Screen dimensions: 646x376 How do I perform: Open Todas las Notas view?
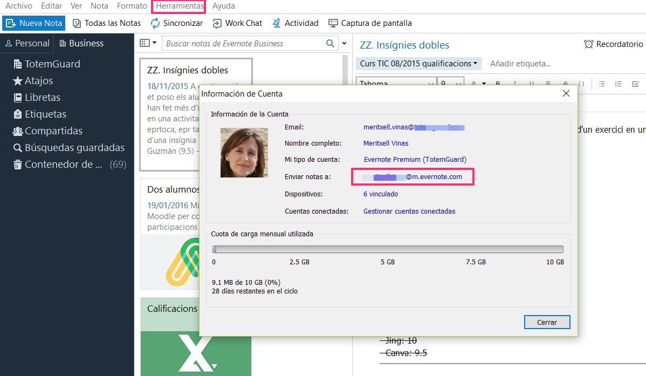106,23
